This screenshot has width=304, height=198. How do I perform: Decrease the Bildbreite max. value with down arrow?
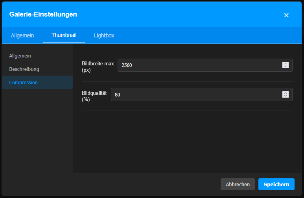coord(286,67)
